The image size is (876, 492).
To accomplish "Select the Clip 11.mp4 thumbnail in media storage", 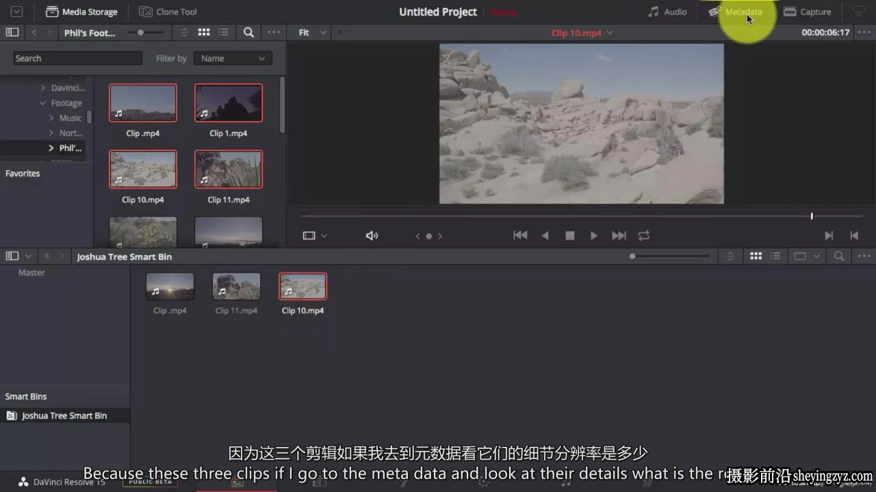I will coord(229,169).
